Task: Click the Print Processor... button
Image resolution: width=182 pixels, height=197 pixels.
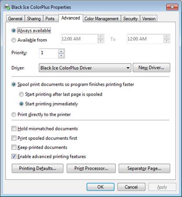Action: point(91,168)
